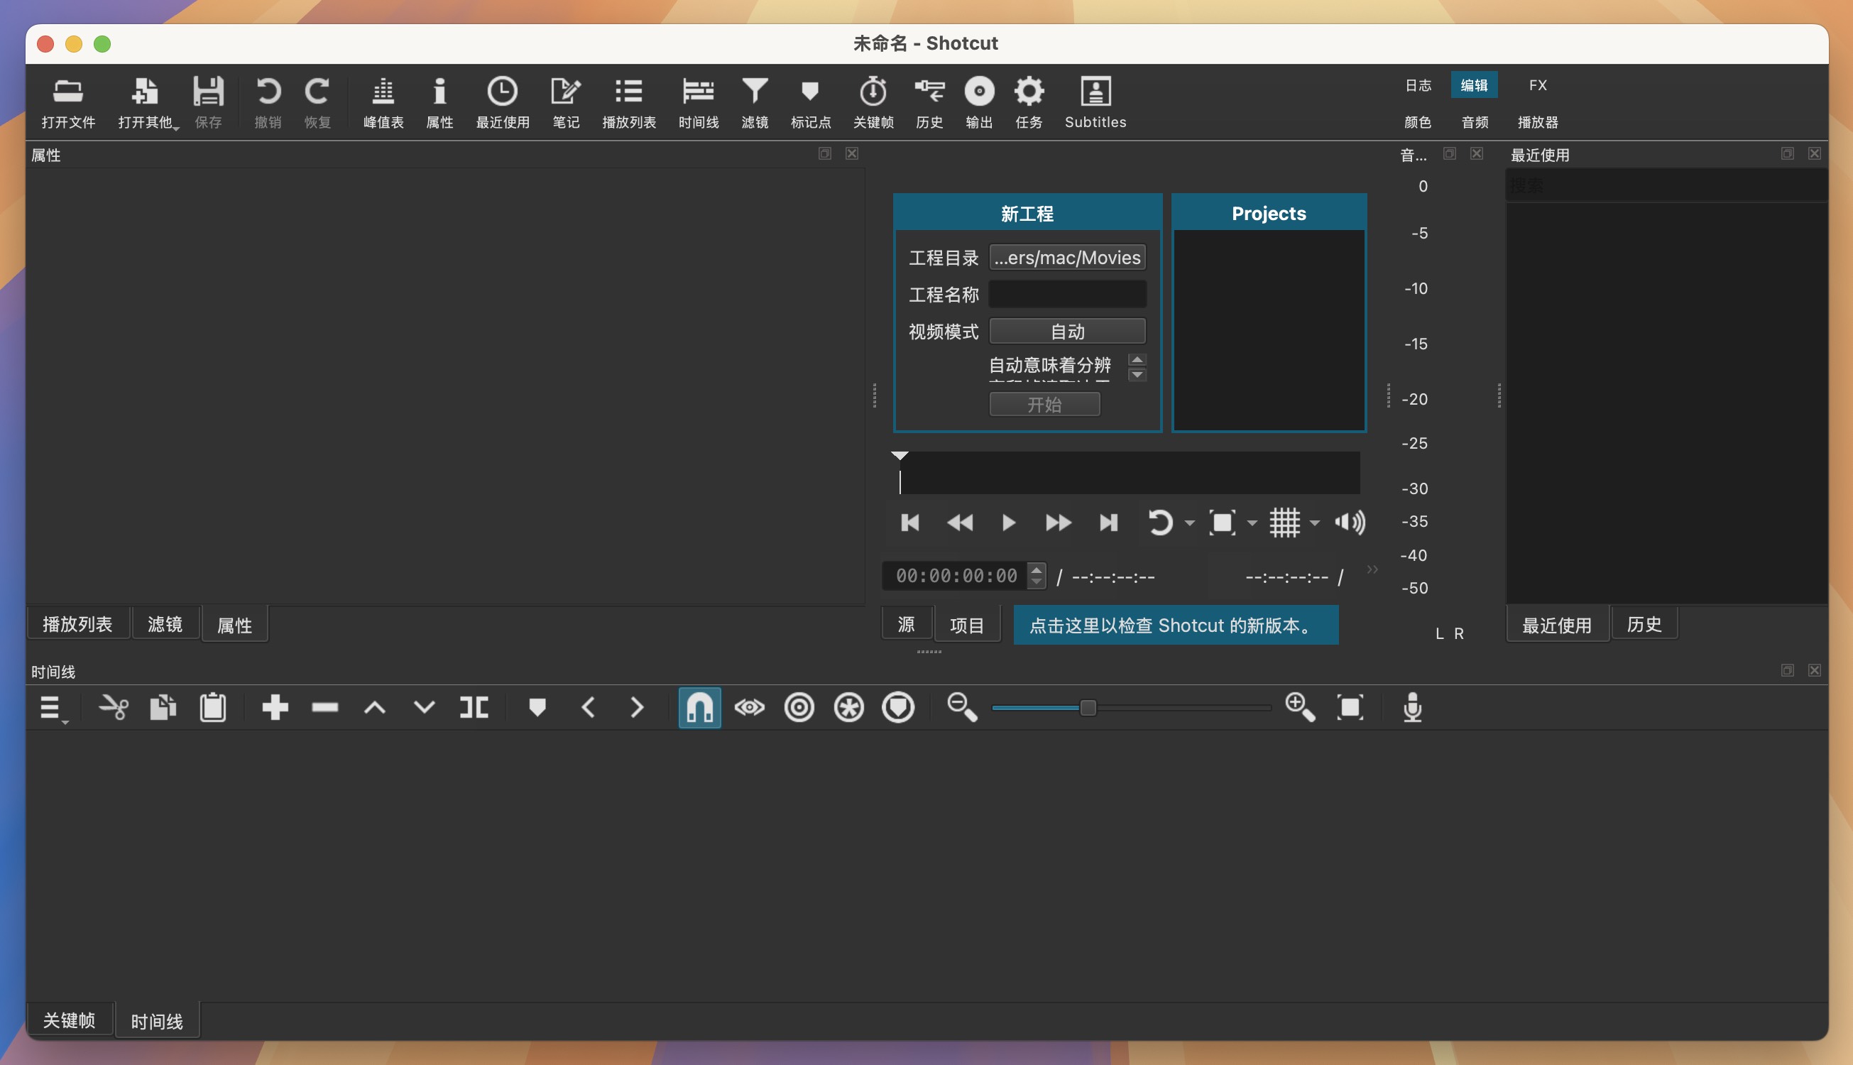Viewport: 1853px width, 1065px height.
Task: Open the 属性 info toolbar icon
Action: pyautogui.click(x=439, y=102)
